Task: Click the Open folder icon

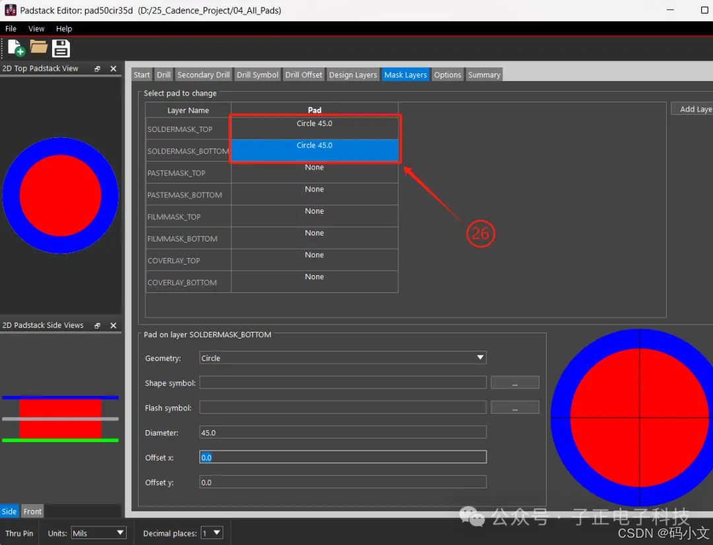Action: tap(39, 47)
